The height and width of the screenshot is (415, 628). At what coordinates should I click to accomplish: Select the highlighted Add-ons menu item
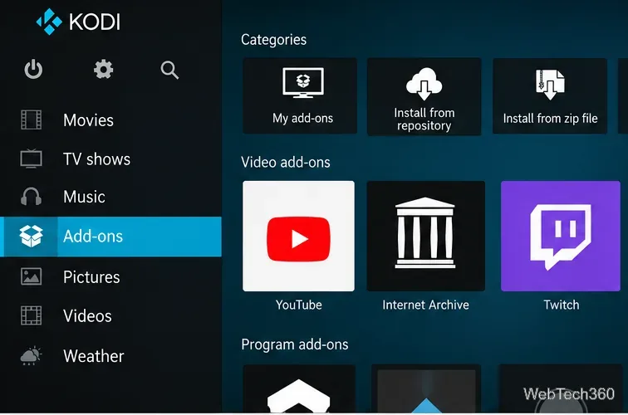[110, 237]
